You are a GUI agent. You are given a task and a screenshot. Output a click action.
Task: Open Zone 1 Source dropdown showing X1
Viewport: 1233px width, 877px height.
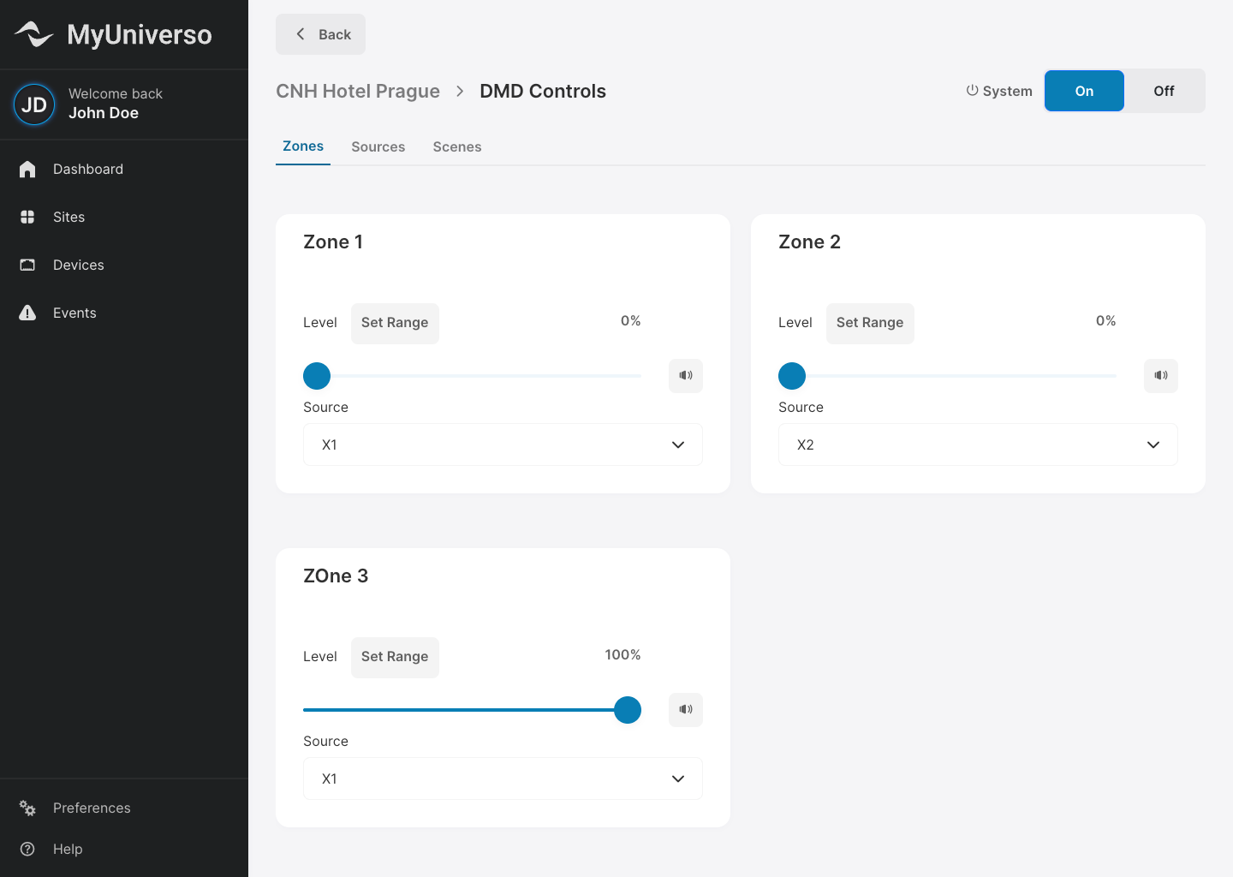[503, 444]
